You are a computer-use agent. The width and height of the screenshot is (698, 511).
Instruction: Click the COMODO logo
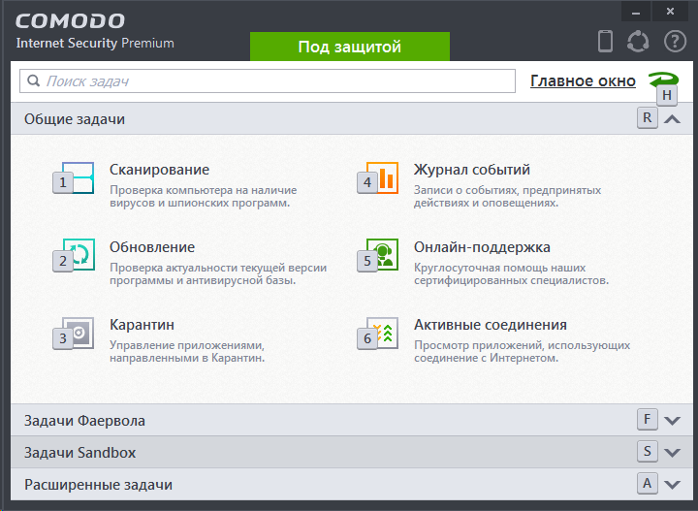tap(70, 21)
